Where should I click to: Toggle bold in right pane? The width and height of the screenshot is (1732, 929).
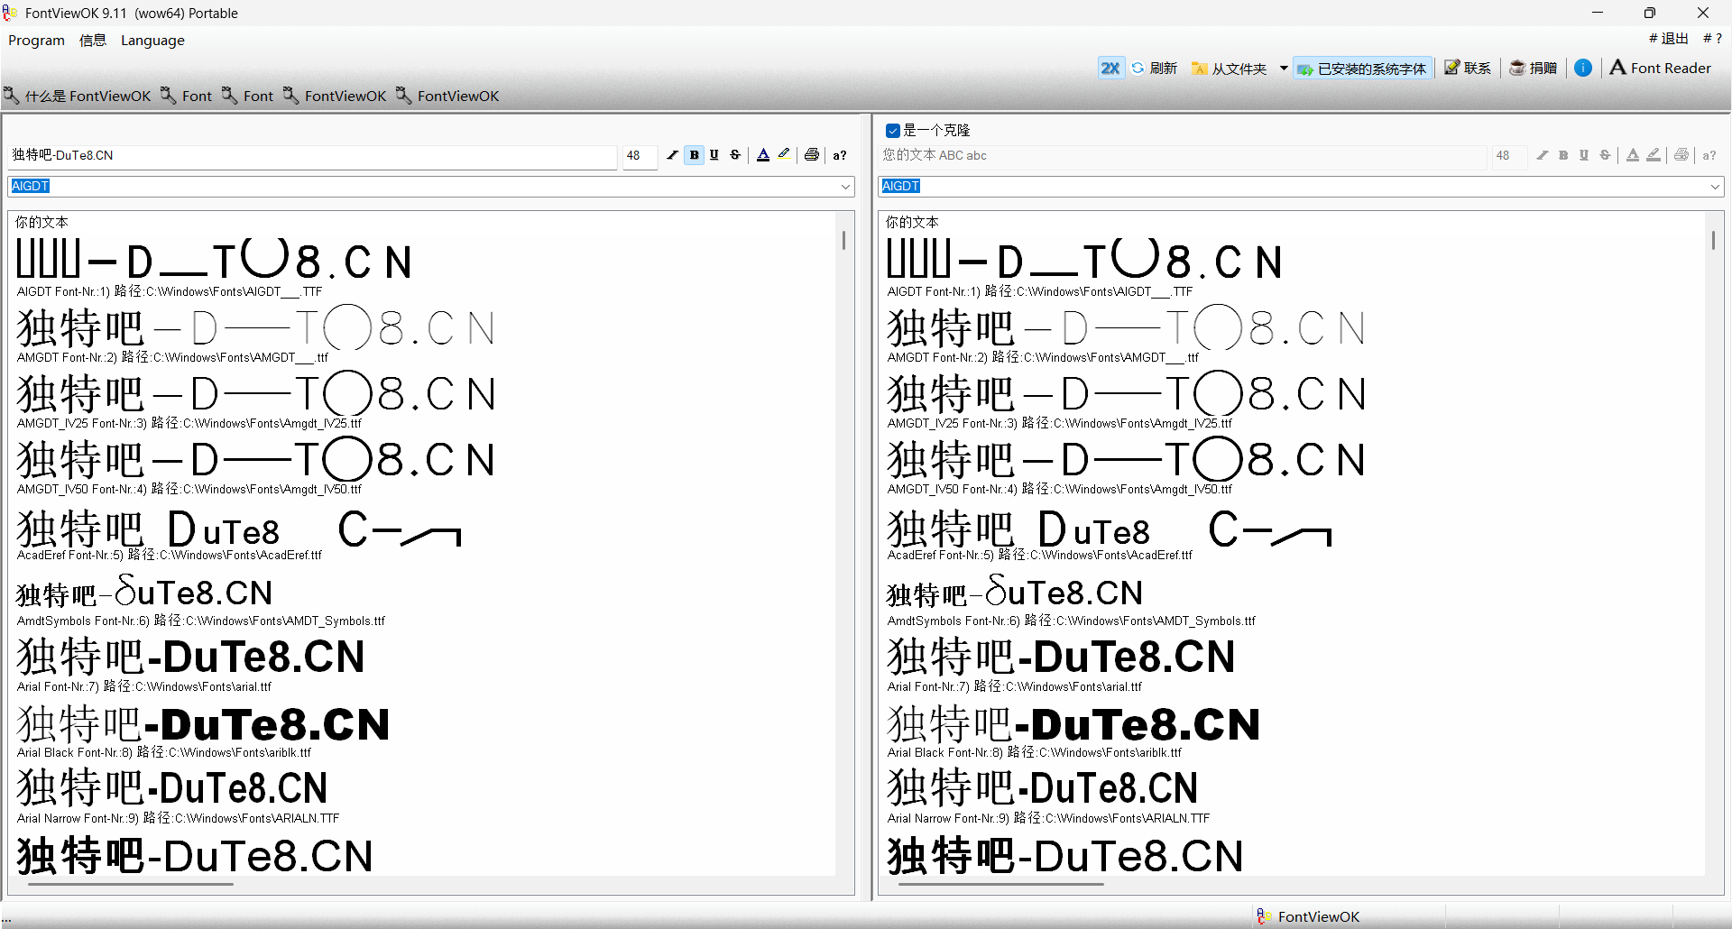[1563, 155]
